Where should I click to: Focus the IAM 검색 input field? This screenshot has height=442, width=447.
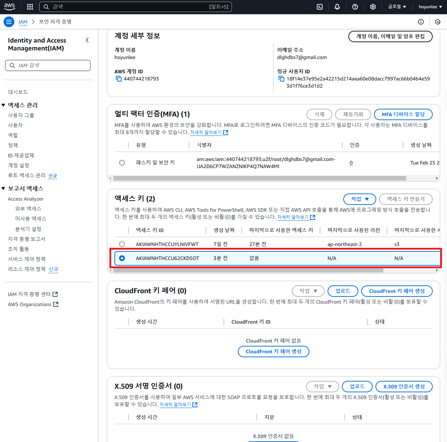48,65
